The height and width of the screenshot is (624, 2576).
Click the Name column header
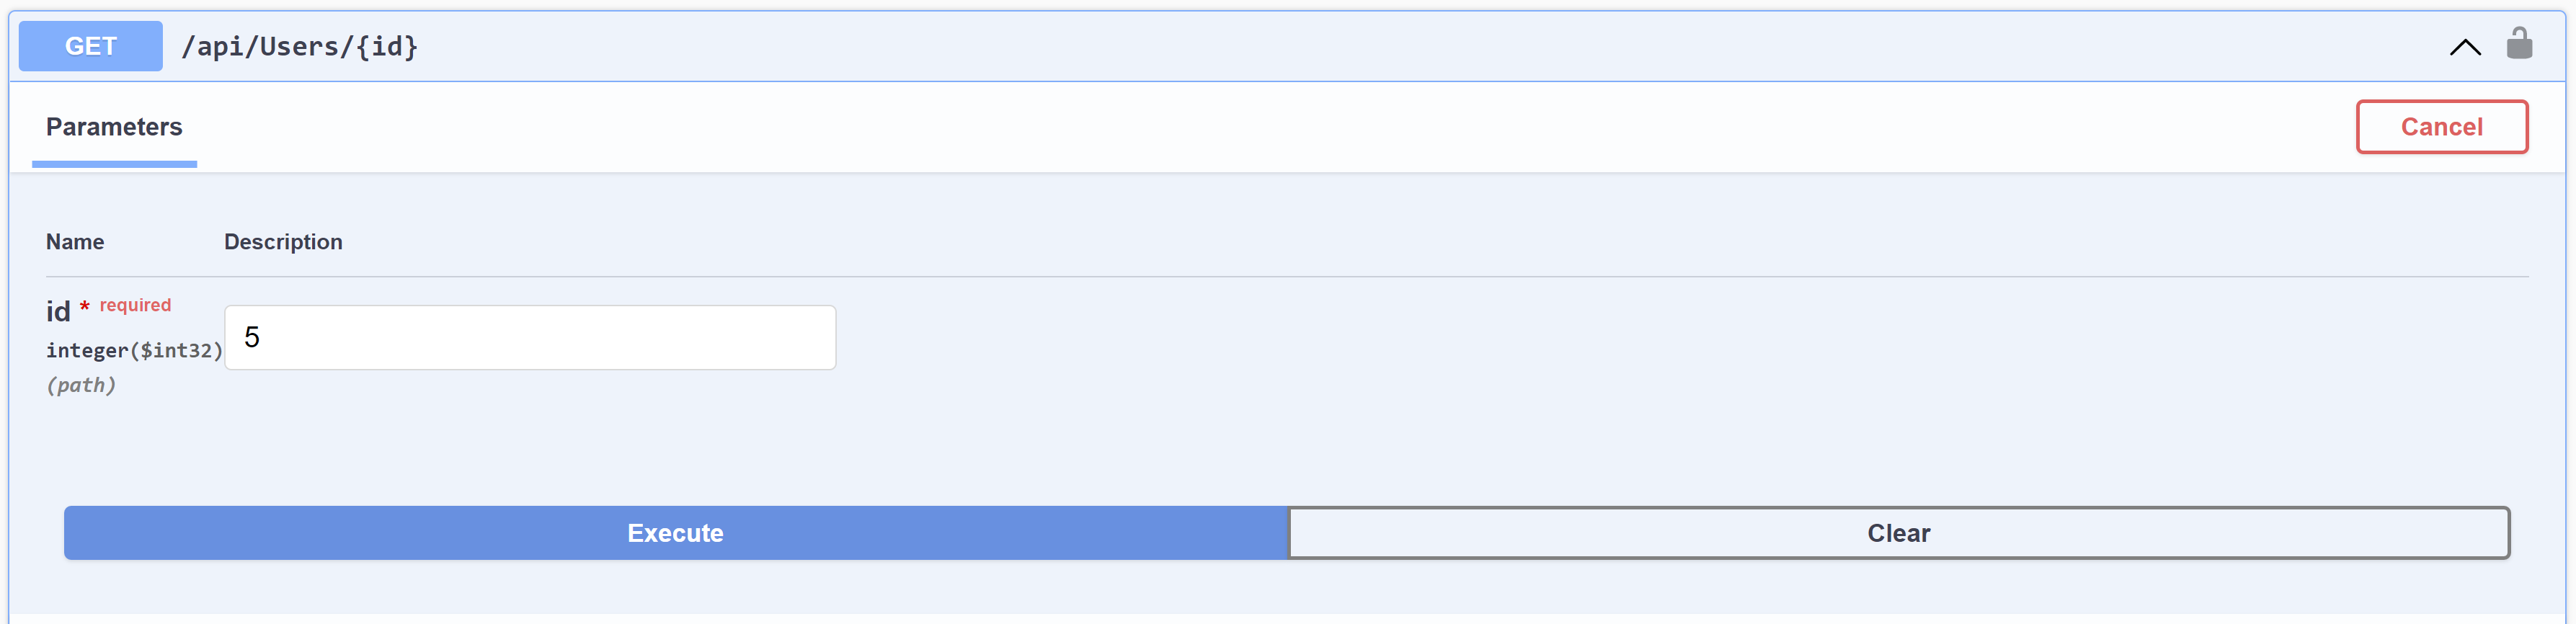(x=75, y=242)
